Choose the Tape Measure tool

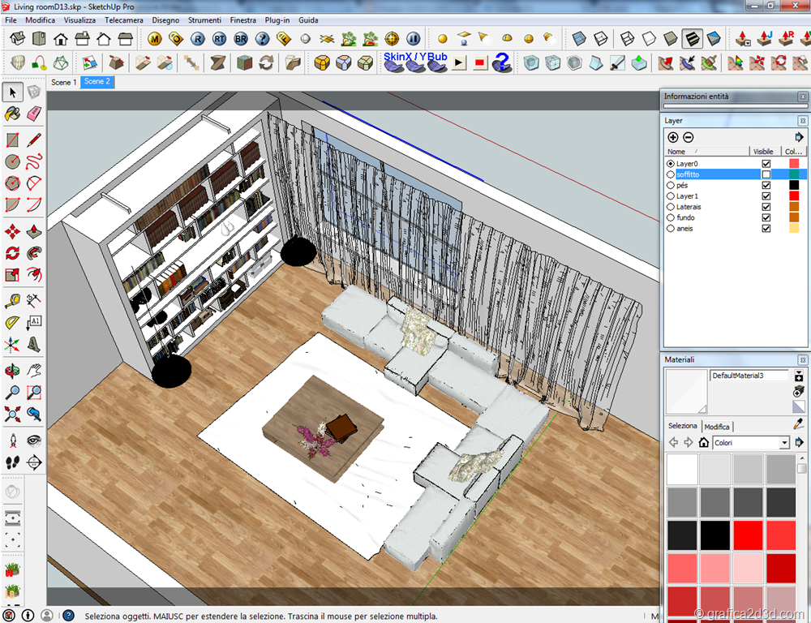coord(13,300)
